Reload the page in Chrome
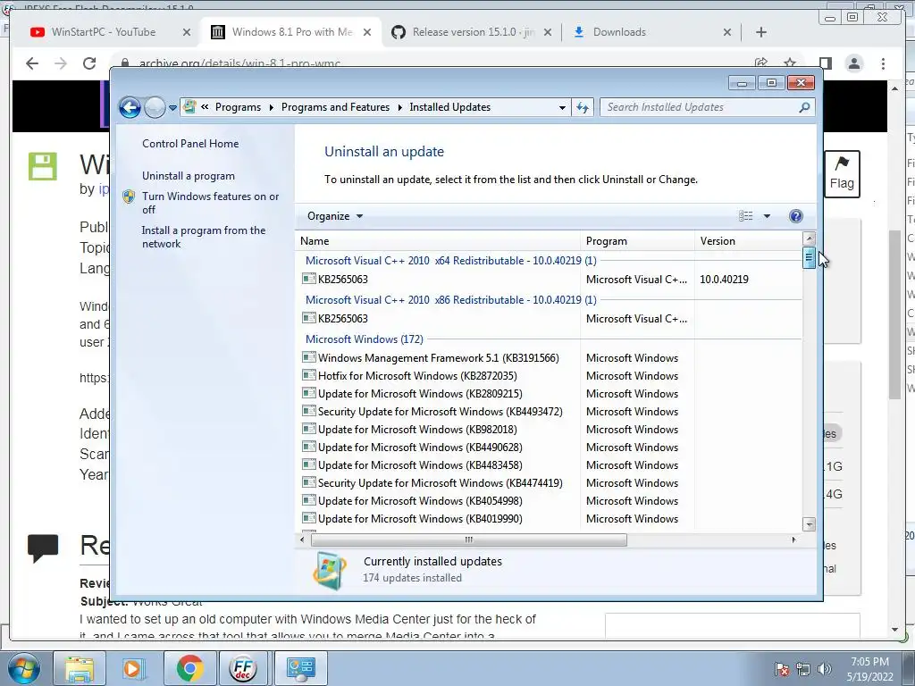Viewport: 915px width, 686px height. pyautogui.click(x=89, y=63)
